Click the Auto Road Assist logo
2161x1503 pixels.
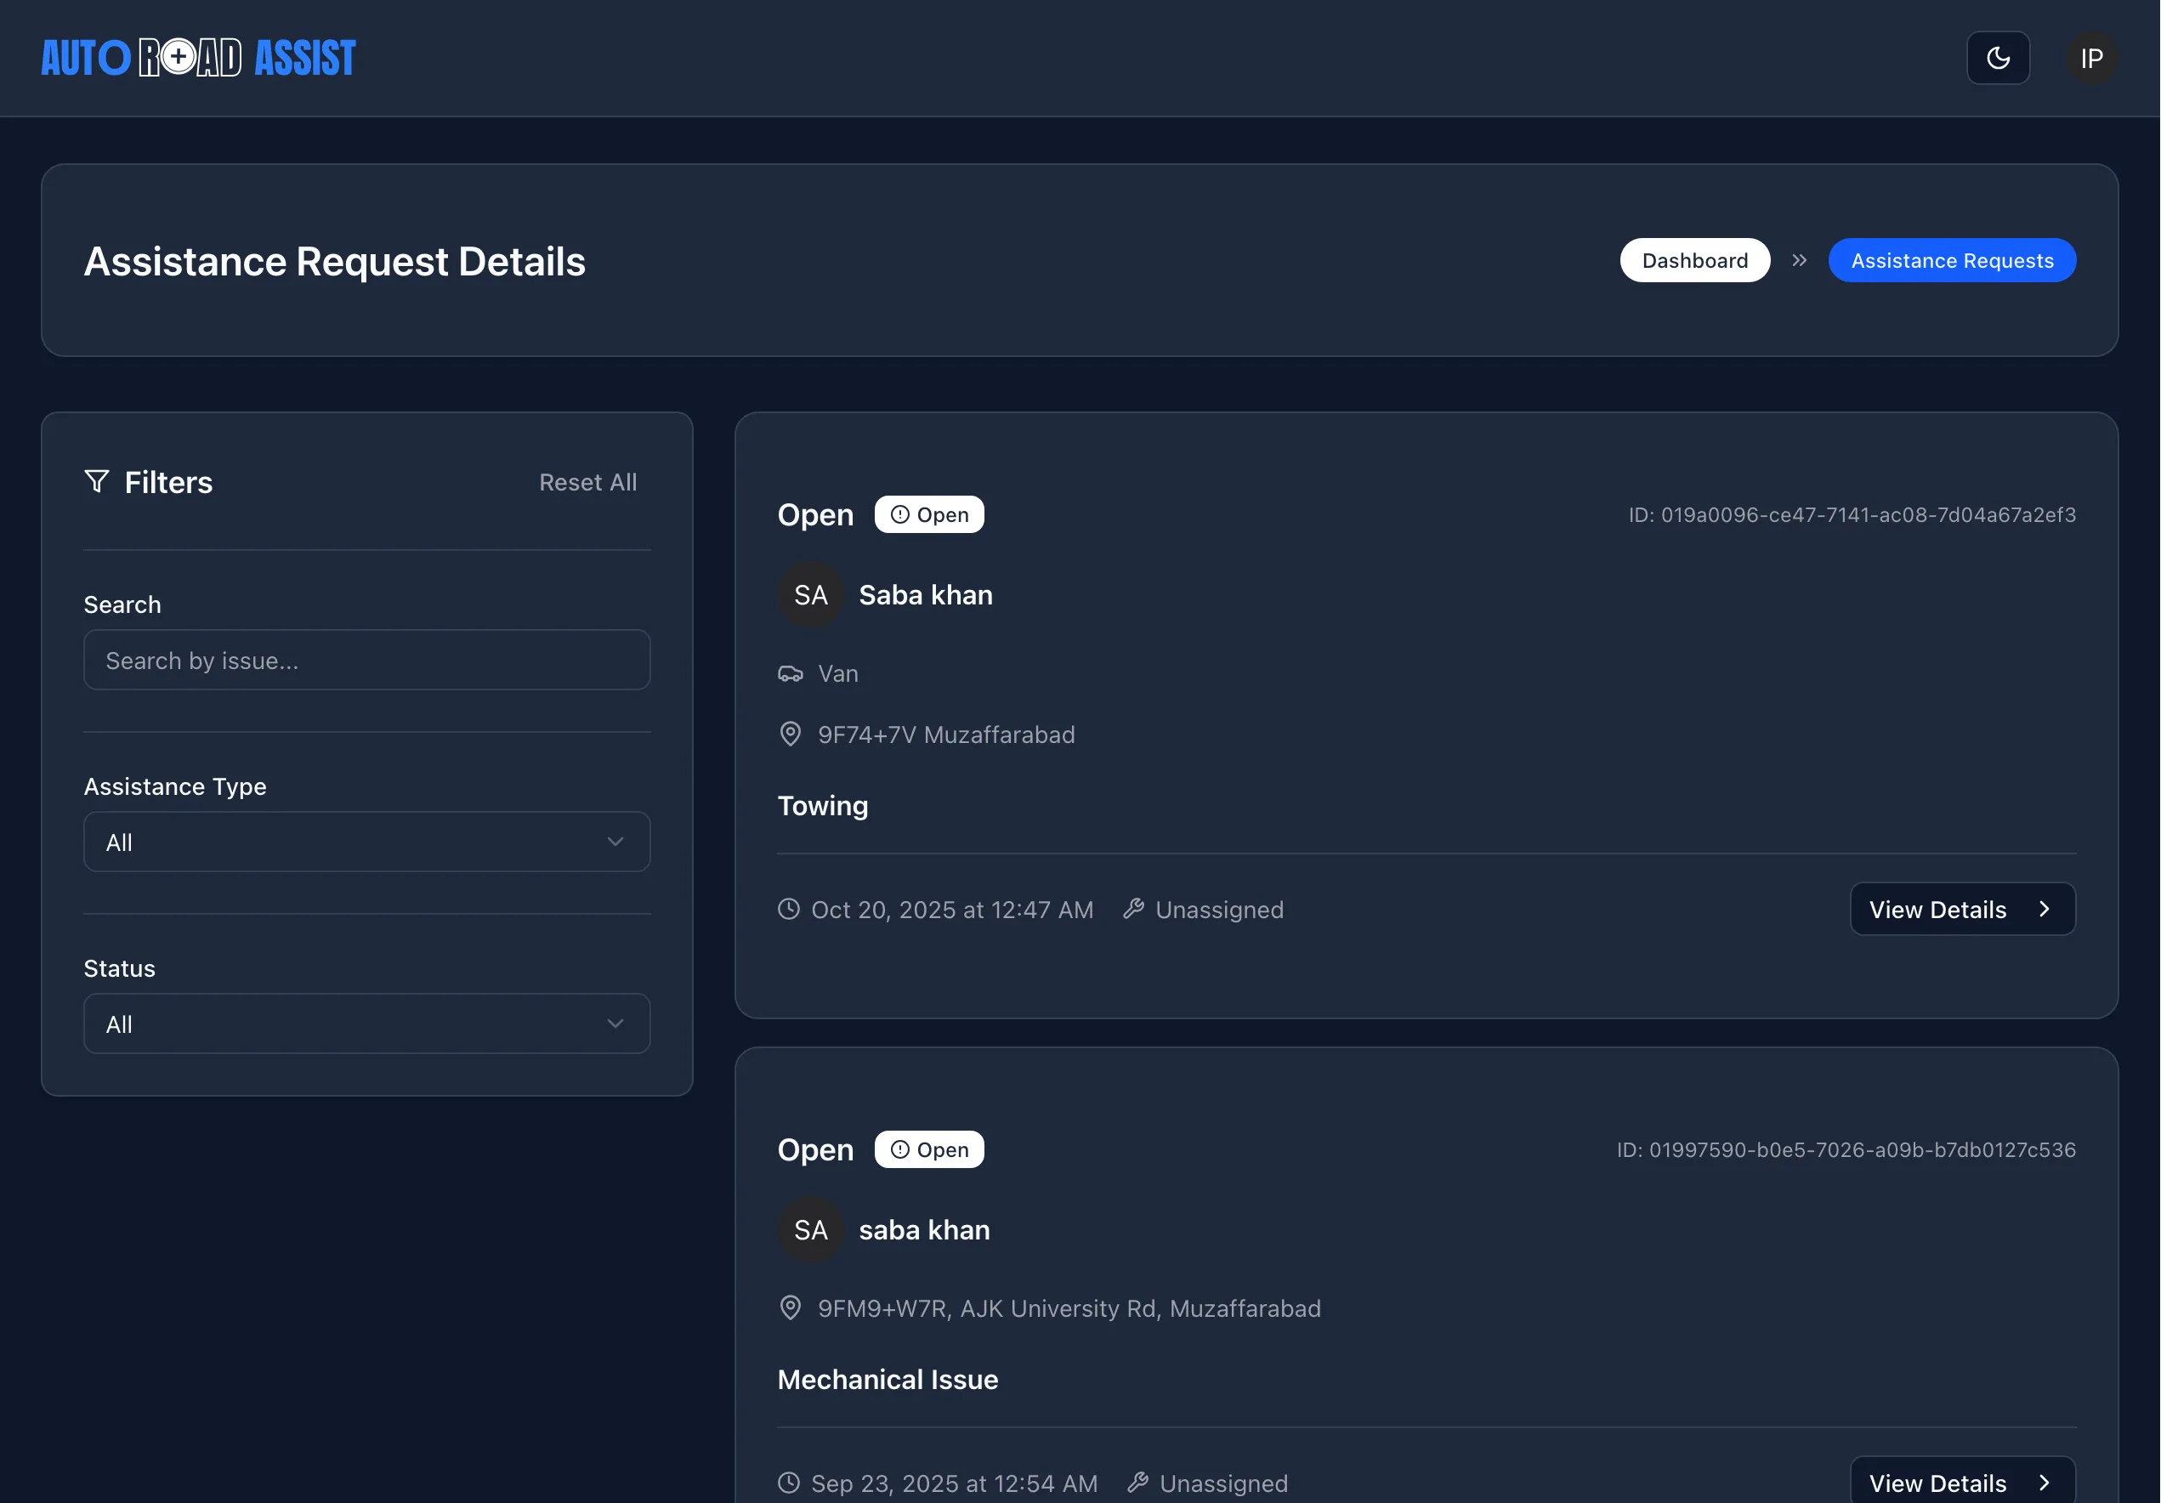199,59
